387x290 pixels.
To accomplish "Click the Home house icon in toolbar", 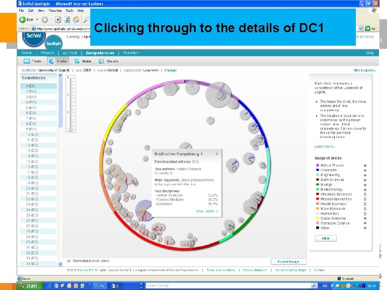I will click(76, 19).
